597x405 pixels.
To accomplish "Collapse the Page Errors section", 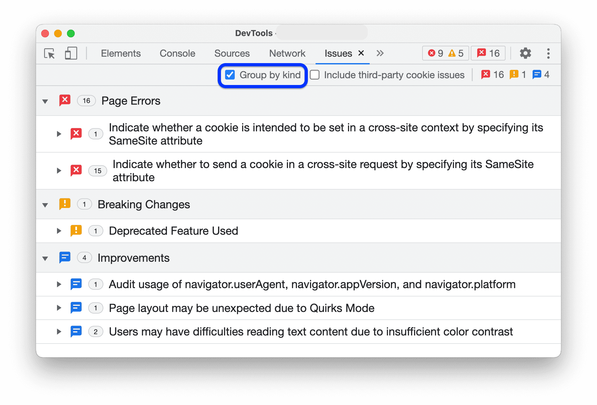I will (45, 101).
